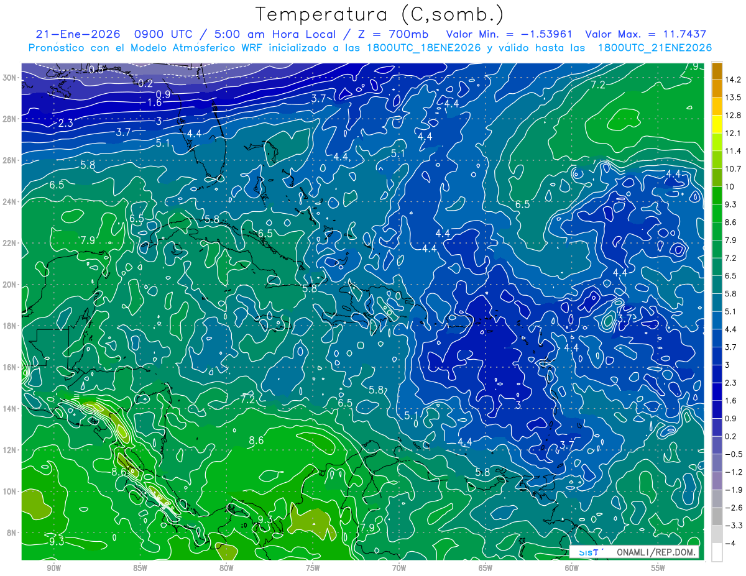Click the "85W" longitude axis label
Screen dimensions: 746x576
pyautogui.click(x=140, y=568)
